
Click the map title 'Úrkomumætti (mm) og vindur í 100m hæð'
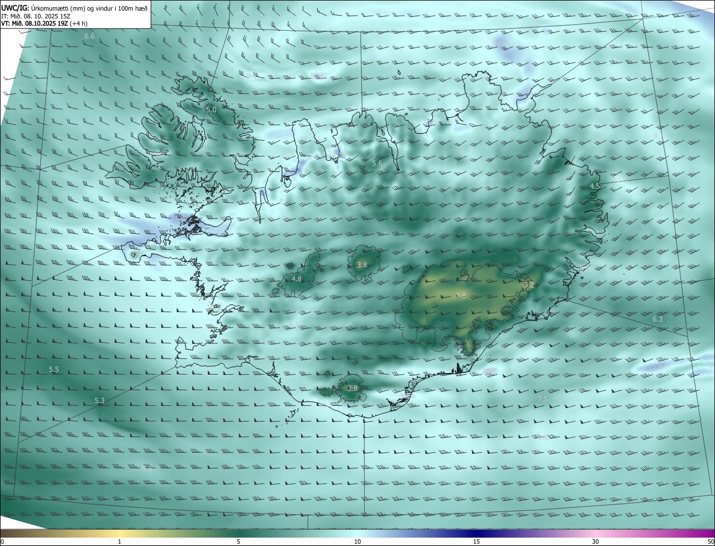point(89,8)
